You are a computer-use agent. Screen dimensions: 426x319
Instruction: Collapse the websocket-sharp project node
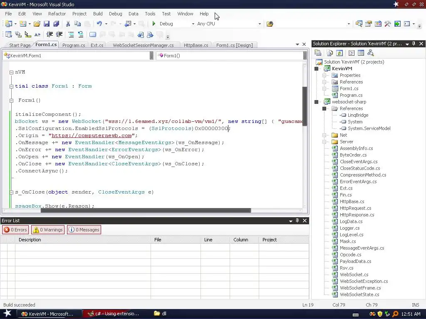[317, 102]
